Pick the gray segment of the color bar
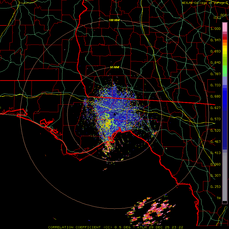The image size is (229, 229). pos(225,177)
